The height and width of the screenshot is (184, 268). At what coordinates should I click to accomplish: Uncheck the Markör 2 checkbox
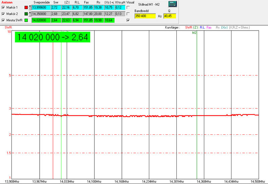3,14
